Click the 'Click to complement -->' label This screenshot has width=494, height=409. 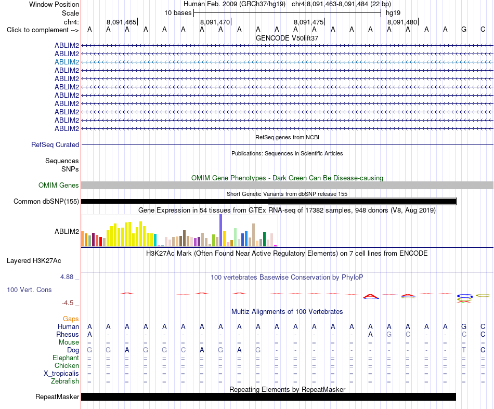coord(43,30)
